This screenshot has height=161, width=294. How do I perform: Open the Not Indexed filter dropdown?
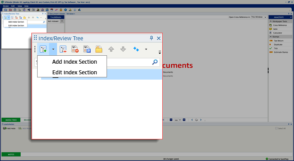click(x=62, y=21)
